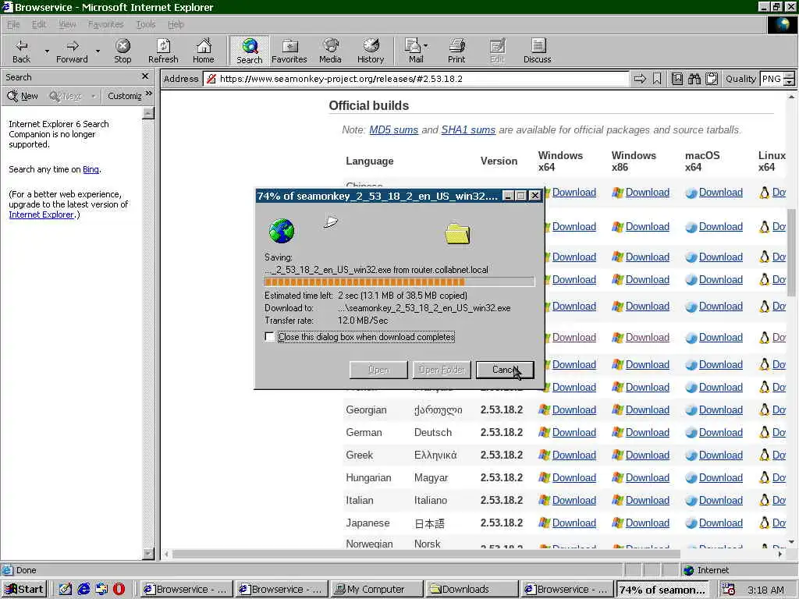Download Japanese Windows x86 build
The width and height of the screenshot is (799, 599).
(647, 523)
